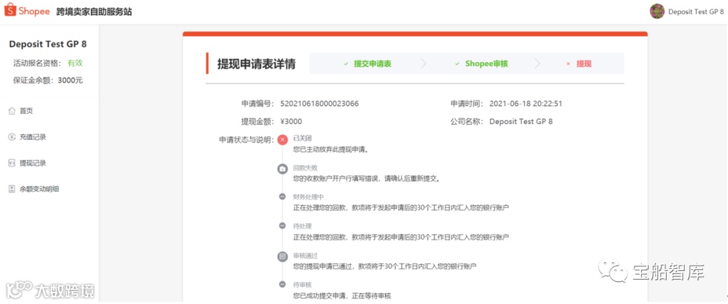Click the red cross beside 提现

[x=568, y=63]
